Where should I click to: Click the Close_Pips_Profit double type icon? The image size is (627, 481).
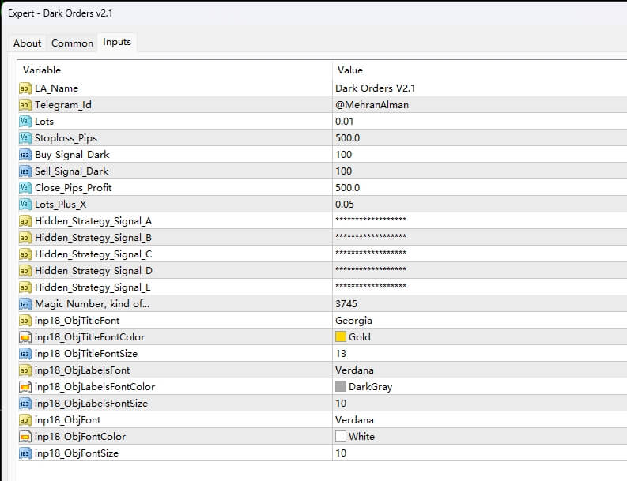tap(25, 188)
